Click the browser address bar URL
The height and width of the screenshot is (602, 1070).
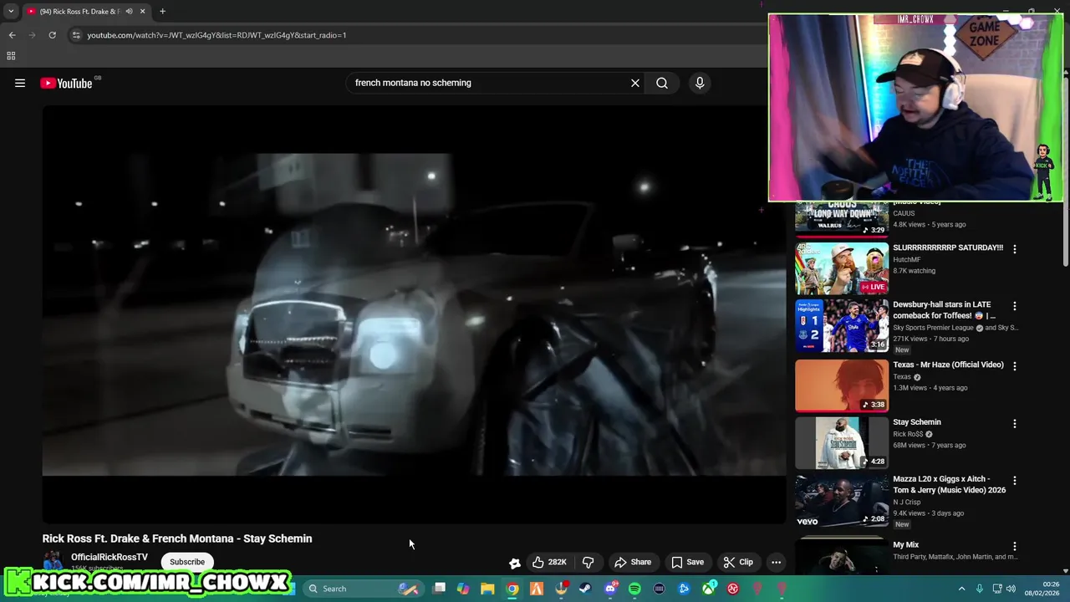point(217,35)
